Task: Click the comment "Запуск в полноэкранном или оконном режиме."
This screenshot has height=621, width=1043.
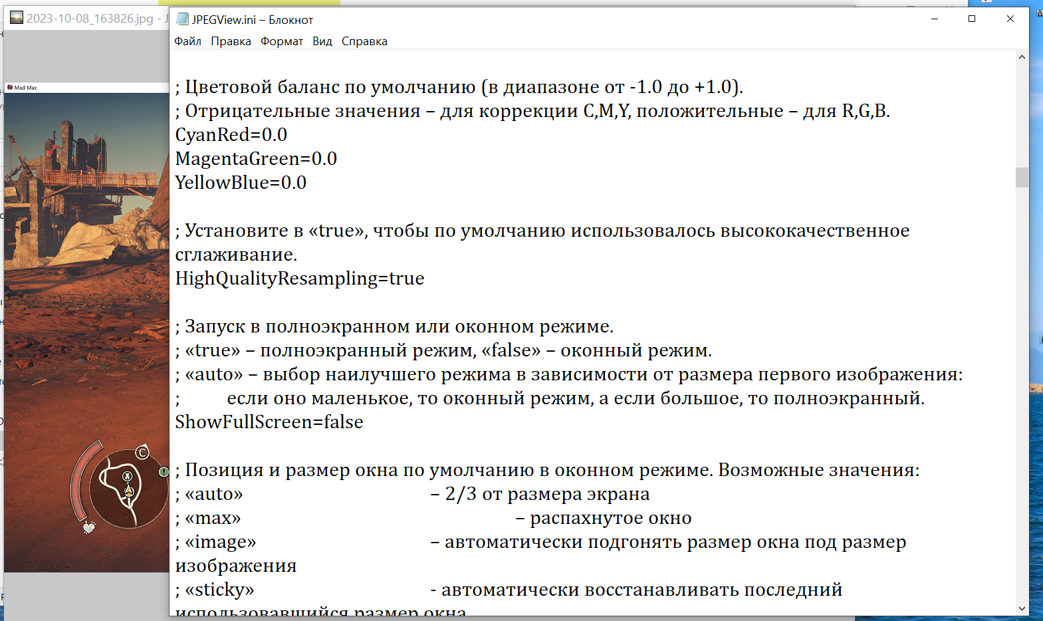Action: pyautogui.click(x=399, y=326)
